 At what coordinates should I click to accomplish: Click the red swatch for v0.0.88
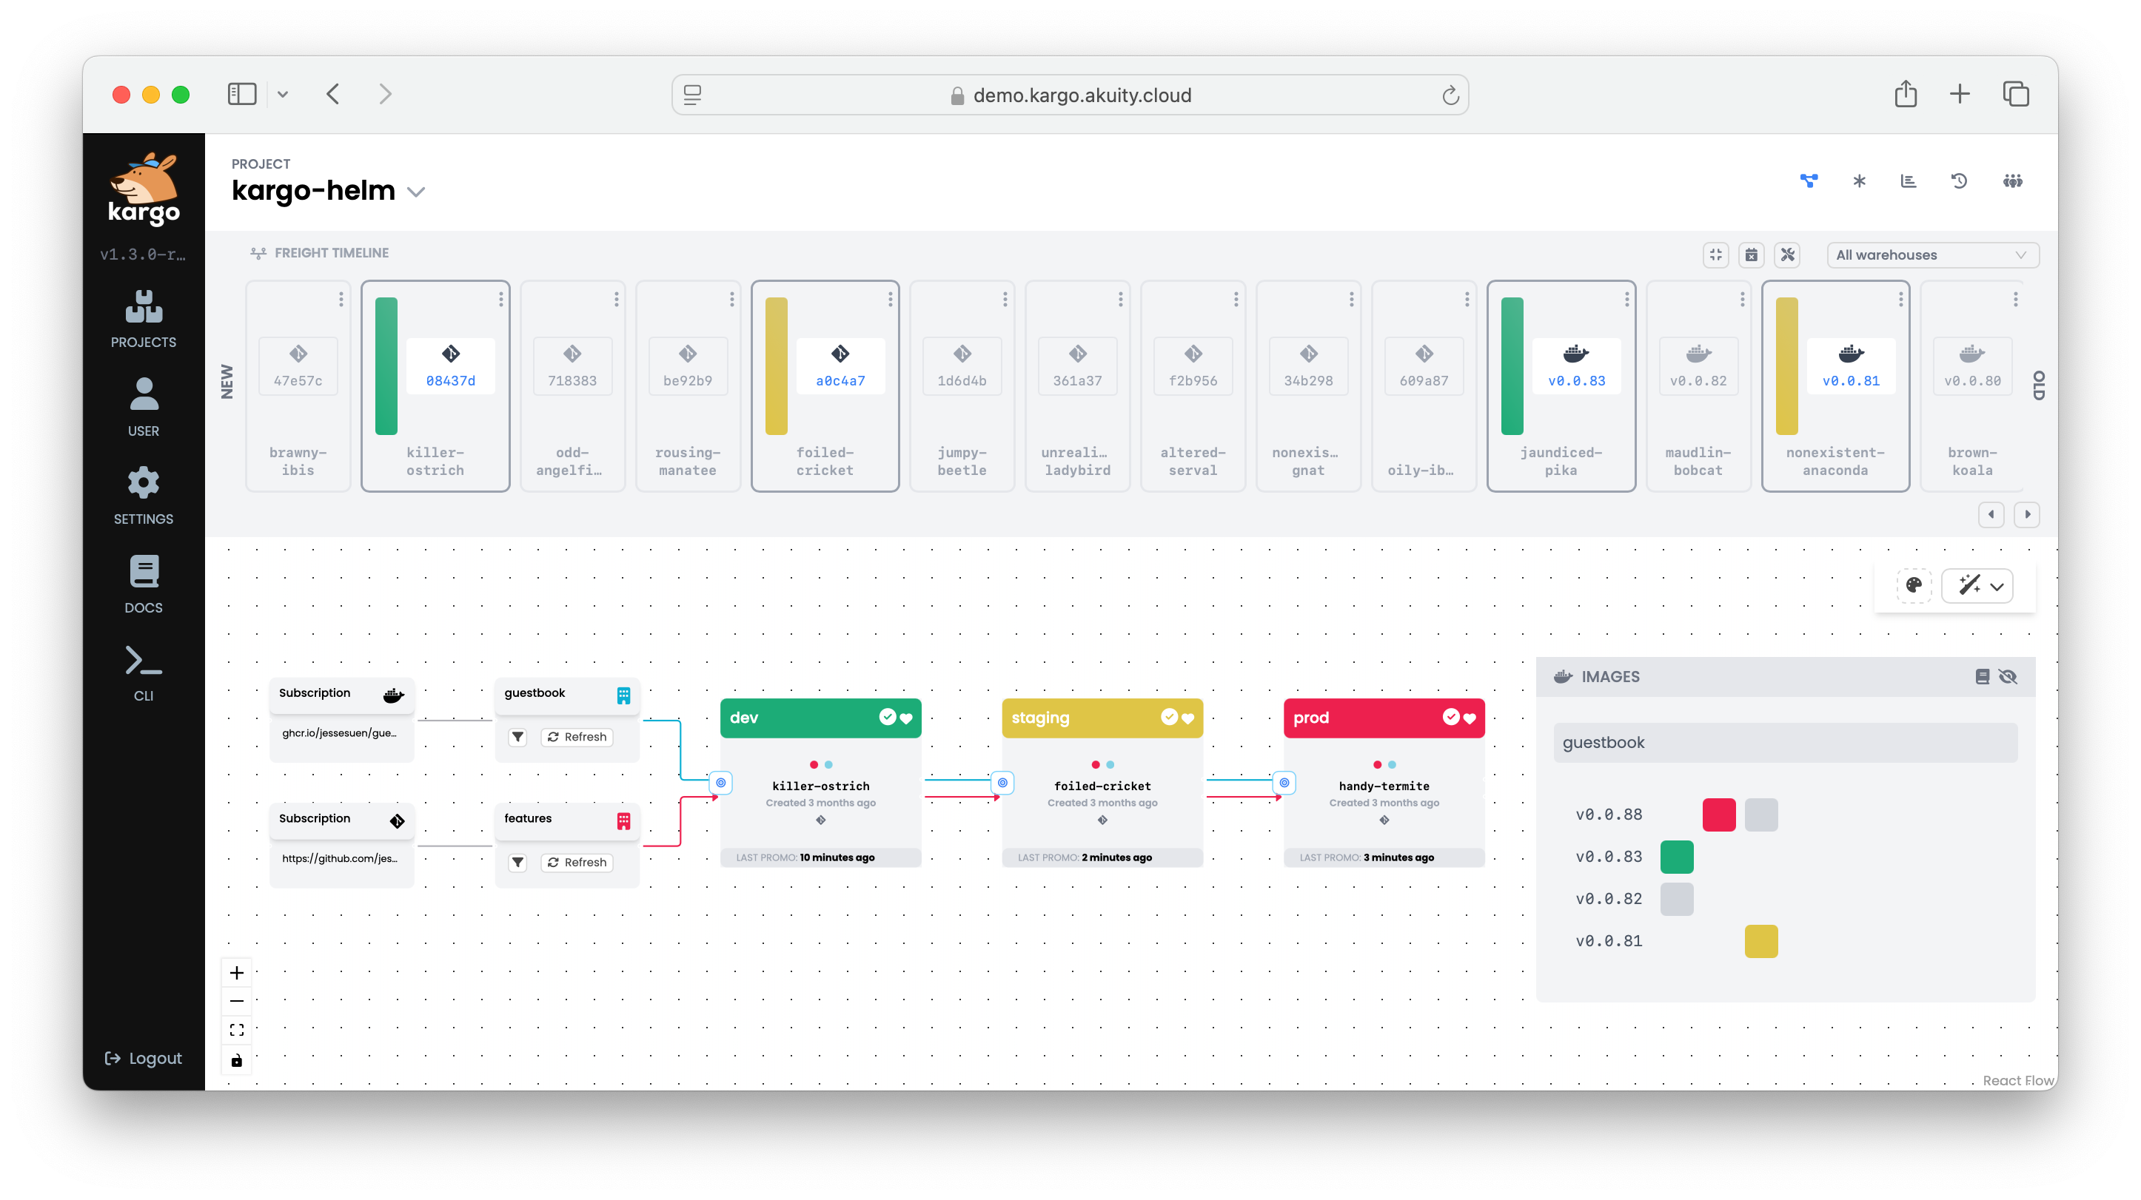[1719, 815]
